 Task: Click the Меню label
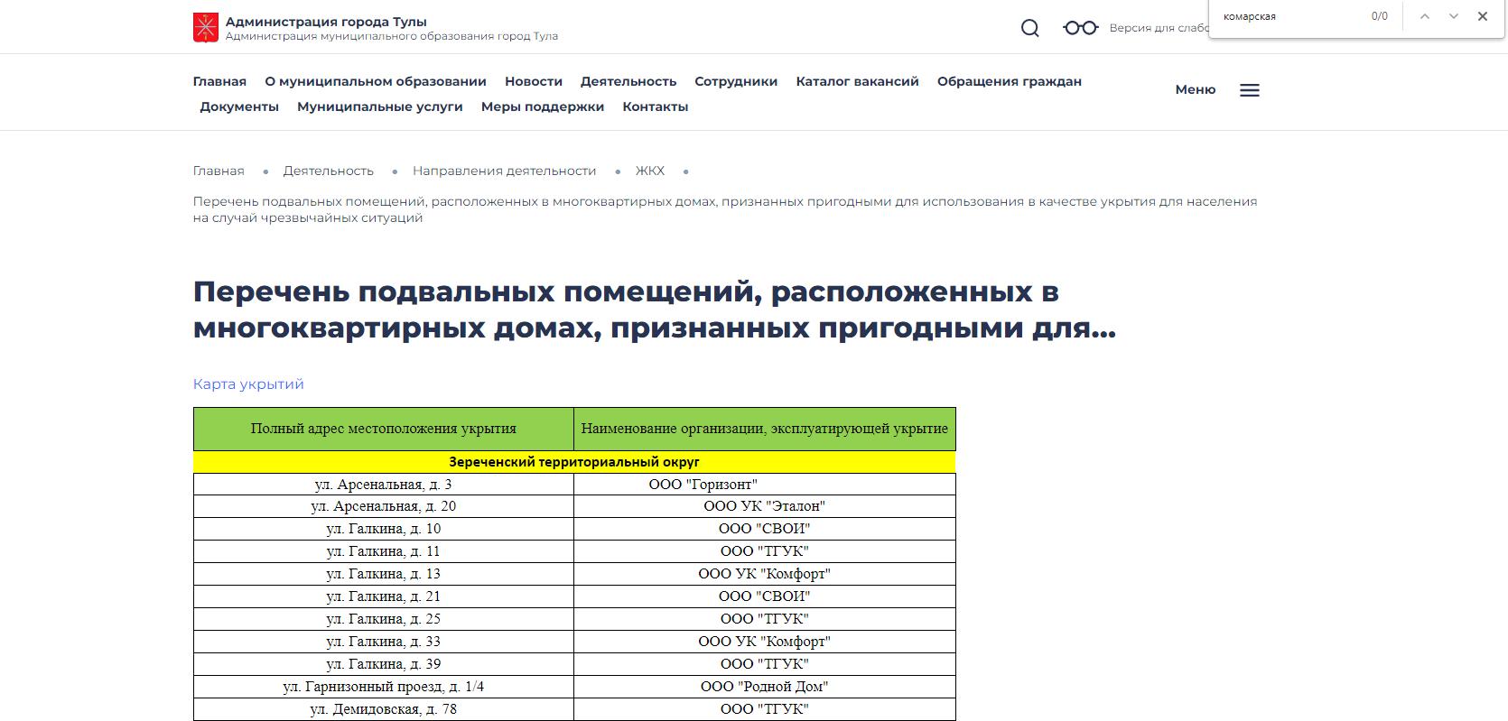pos(1196,89)
